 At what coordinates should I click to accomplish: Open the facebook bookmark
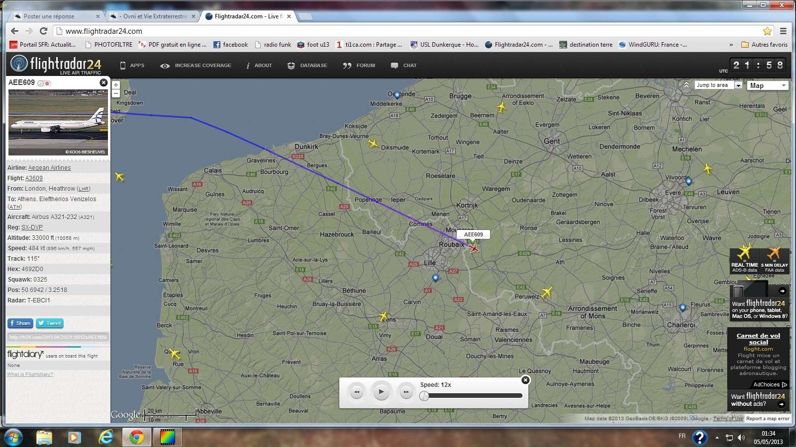coord(230,45)
